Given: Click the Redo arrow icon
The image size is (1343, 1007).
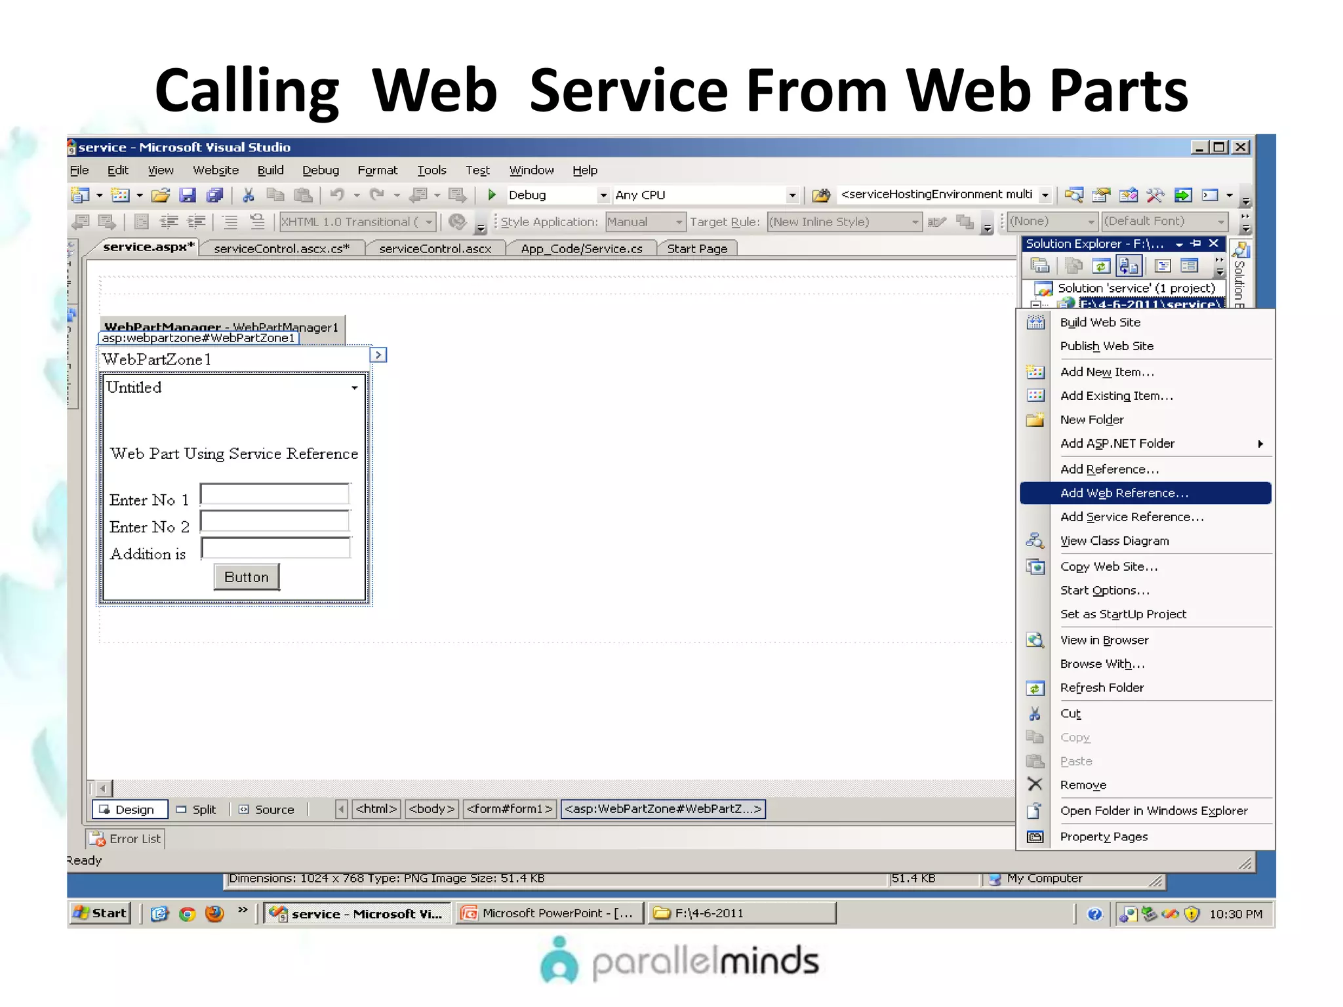Looking at the screenshot, I should point(377,195).
